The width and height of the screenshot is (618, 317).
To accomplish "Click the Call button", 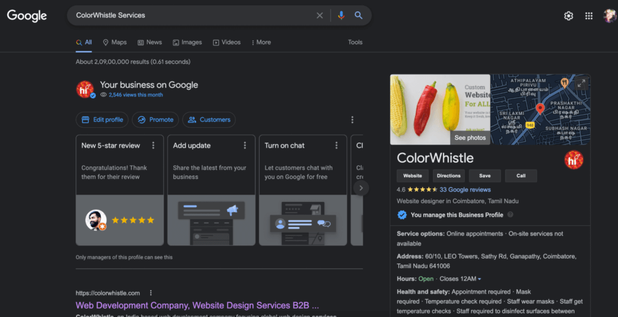I will 521,175.
